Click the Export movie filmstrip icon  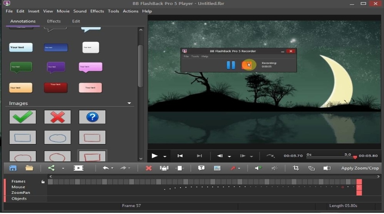pyautogui.click(x=78, y=168)
